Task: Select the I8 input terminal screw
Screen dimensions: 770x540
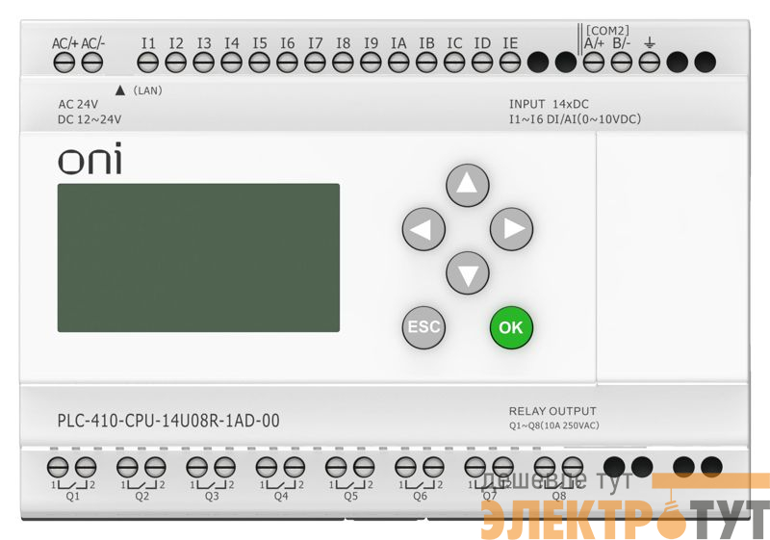Action: click(x=343, y=63)
